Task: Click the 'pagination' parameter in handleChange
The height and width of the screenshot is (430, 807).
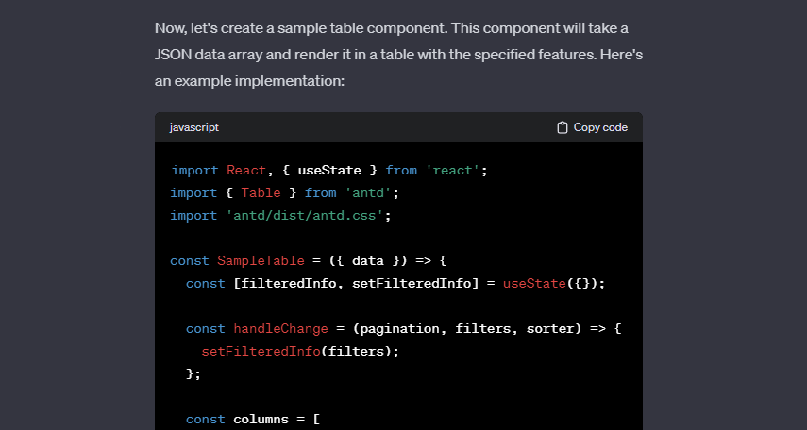Action: [x=399, y=329]
